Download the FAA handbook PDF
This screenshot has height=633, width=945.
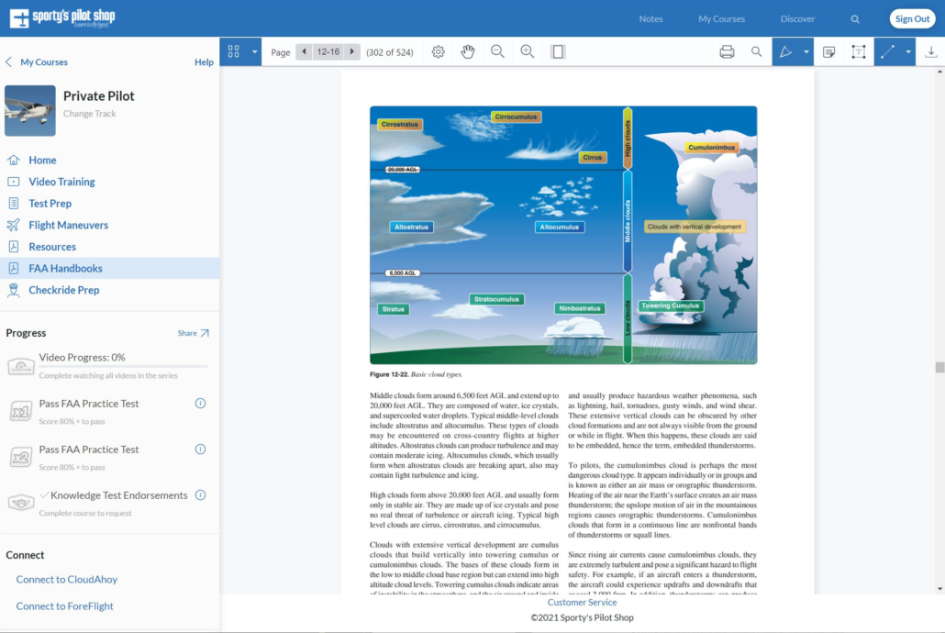click(930, 51)
